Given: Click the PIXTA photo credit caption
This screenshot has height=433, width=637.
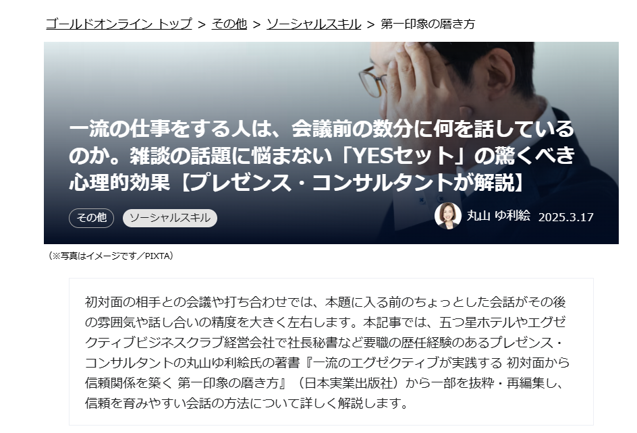Looking at the screenshot, I should pyautogui.click(x=110, y=256).
